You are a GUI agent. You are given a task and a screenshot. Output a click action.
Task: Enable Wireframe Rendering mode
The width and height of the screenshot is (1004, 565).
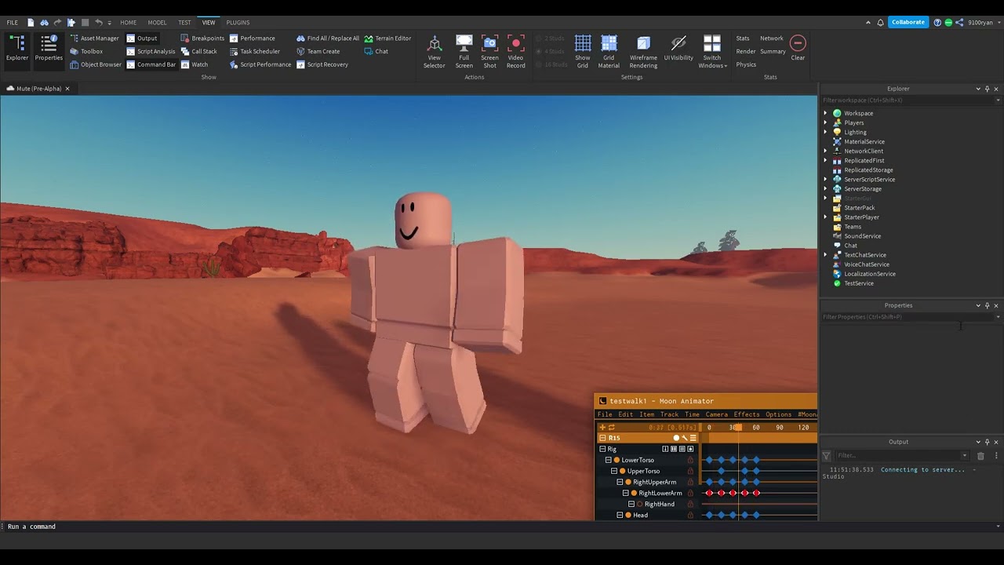point(643,49)
